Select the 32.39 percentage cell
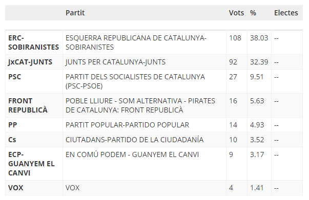The image size is (309, 200). tap(259, 62)
